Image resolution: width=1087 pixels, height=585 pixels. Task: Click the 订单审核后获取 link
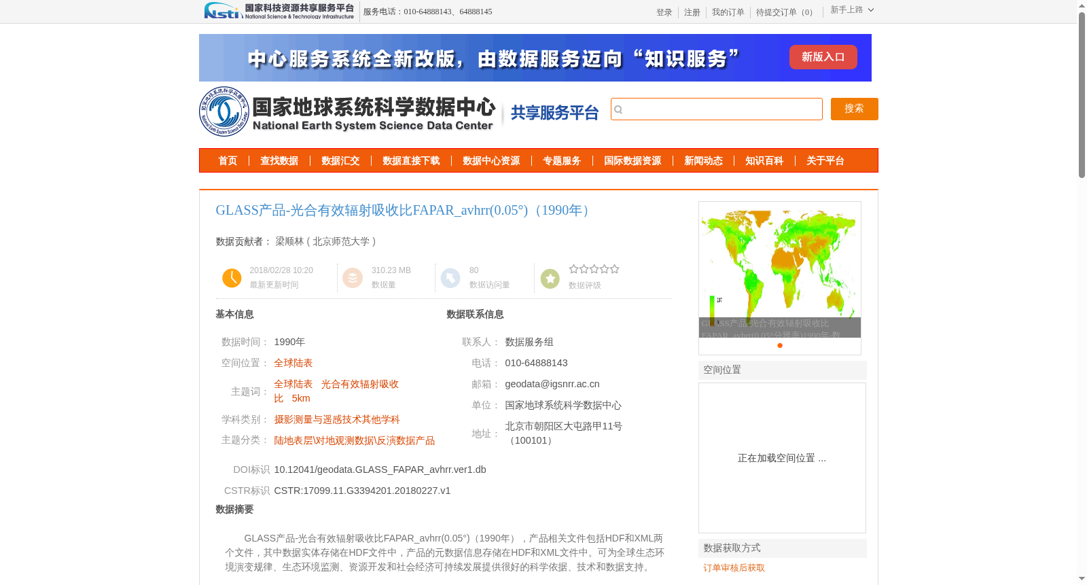(x=734, y=568)
